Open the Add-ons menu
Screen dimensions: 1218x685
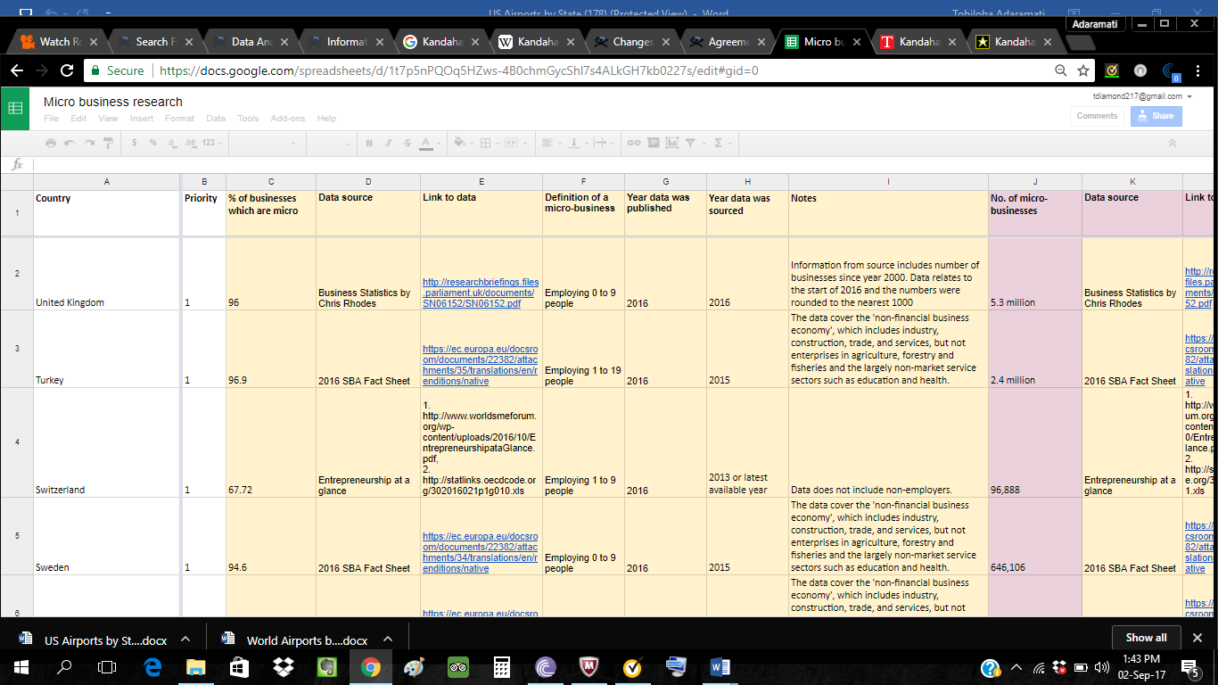[288, 118]
